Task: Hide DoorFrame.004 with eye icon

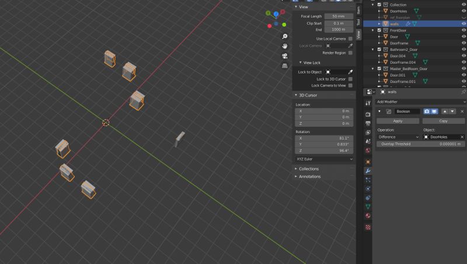Action: (x=463, y=62)
